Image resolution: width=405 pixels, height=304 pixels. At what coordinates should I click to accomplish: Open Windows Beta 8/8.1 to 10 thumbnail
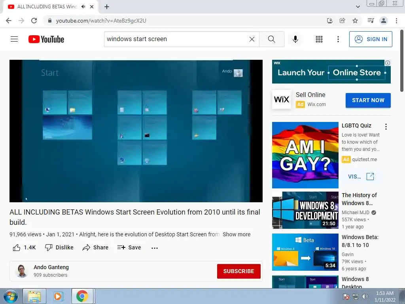[x=305, y=252]
